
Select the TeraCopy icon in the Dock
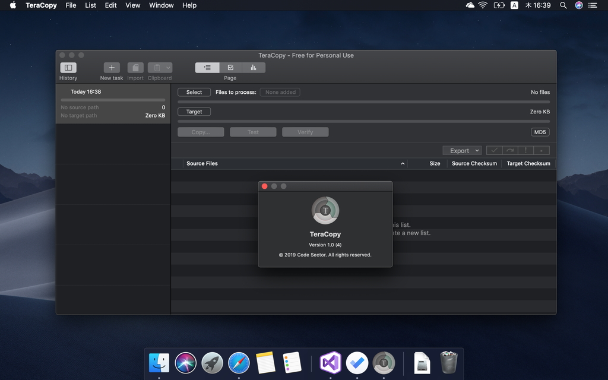click(384, 362)
